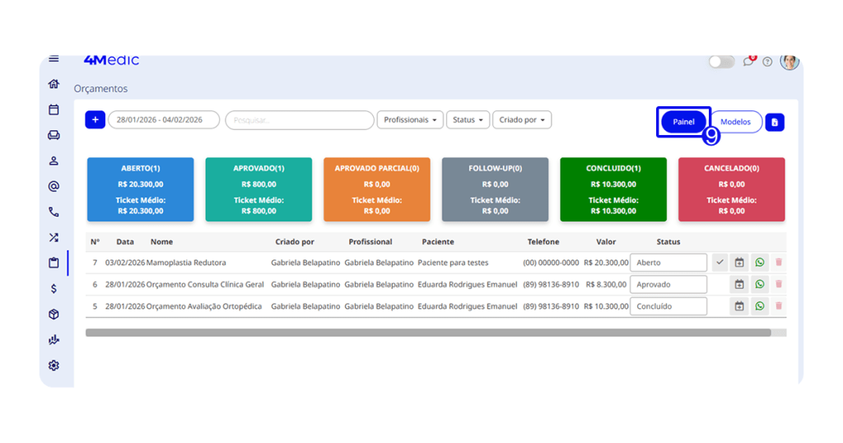Open the settings gear in the sidebar

[54, 366]
